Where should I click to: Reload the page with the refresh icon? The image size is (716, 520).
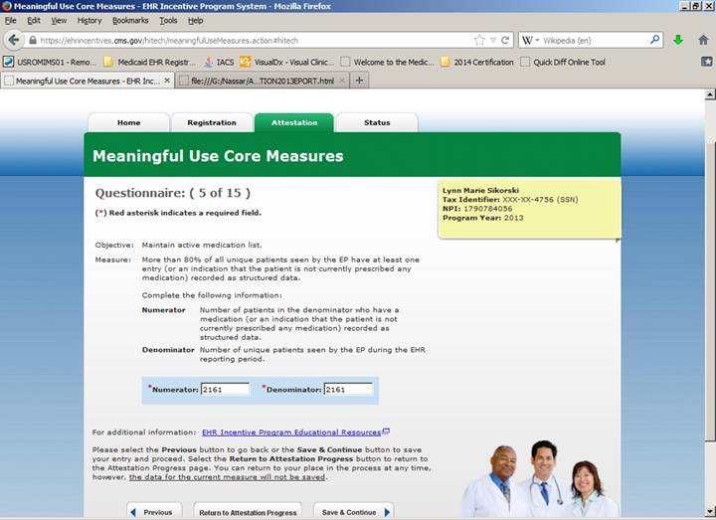coord(505,41)
